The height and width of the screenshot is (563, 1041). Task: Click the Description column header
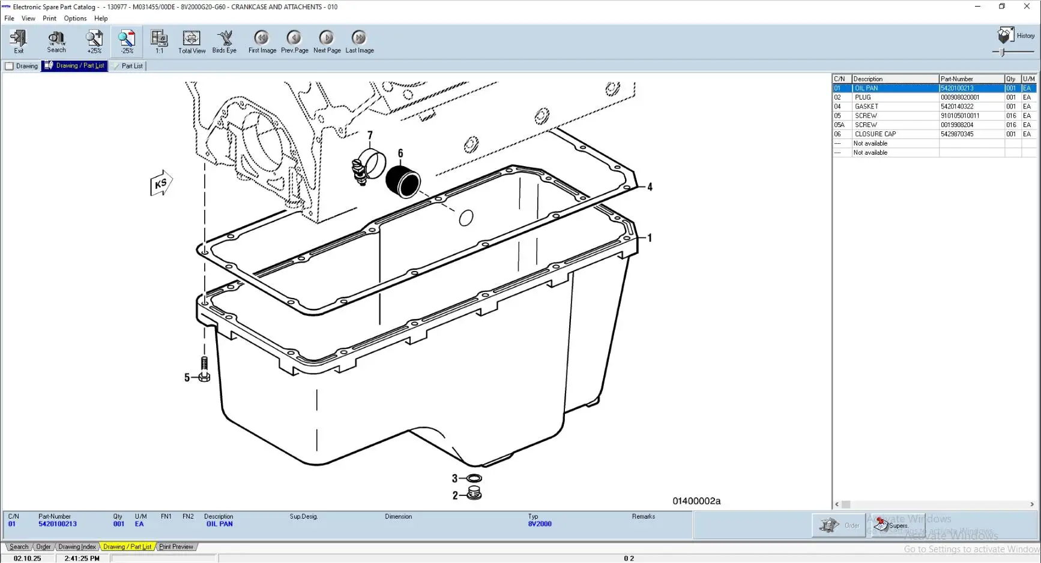pyautogui.click(x=895, y=79)
